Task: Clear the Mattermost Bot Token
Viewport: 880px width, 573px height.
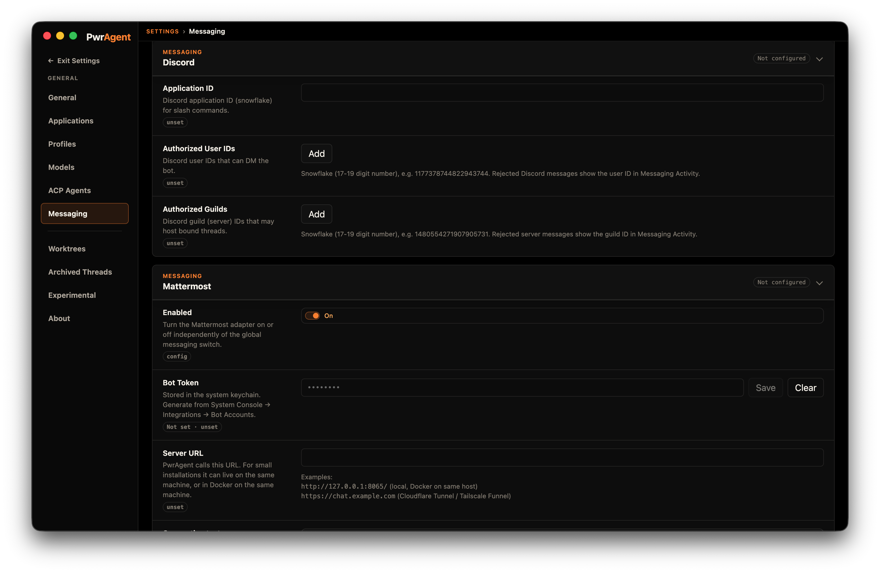Action: click(805, 388)
